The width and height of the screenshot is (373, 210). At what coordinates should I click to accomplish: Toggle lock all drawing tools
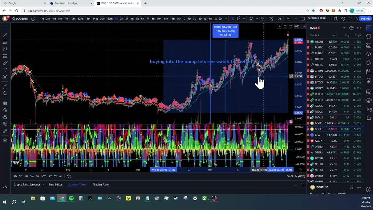5,117
